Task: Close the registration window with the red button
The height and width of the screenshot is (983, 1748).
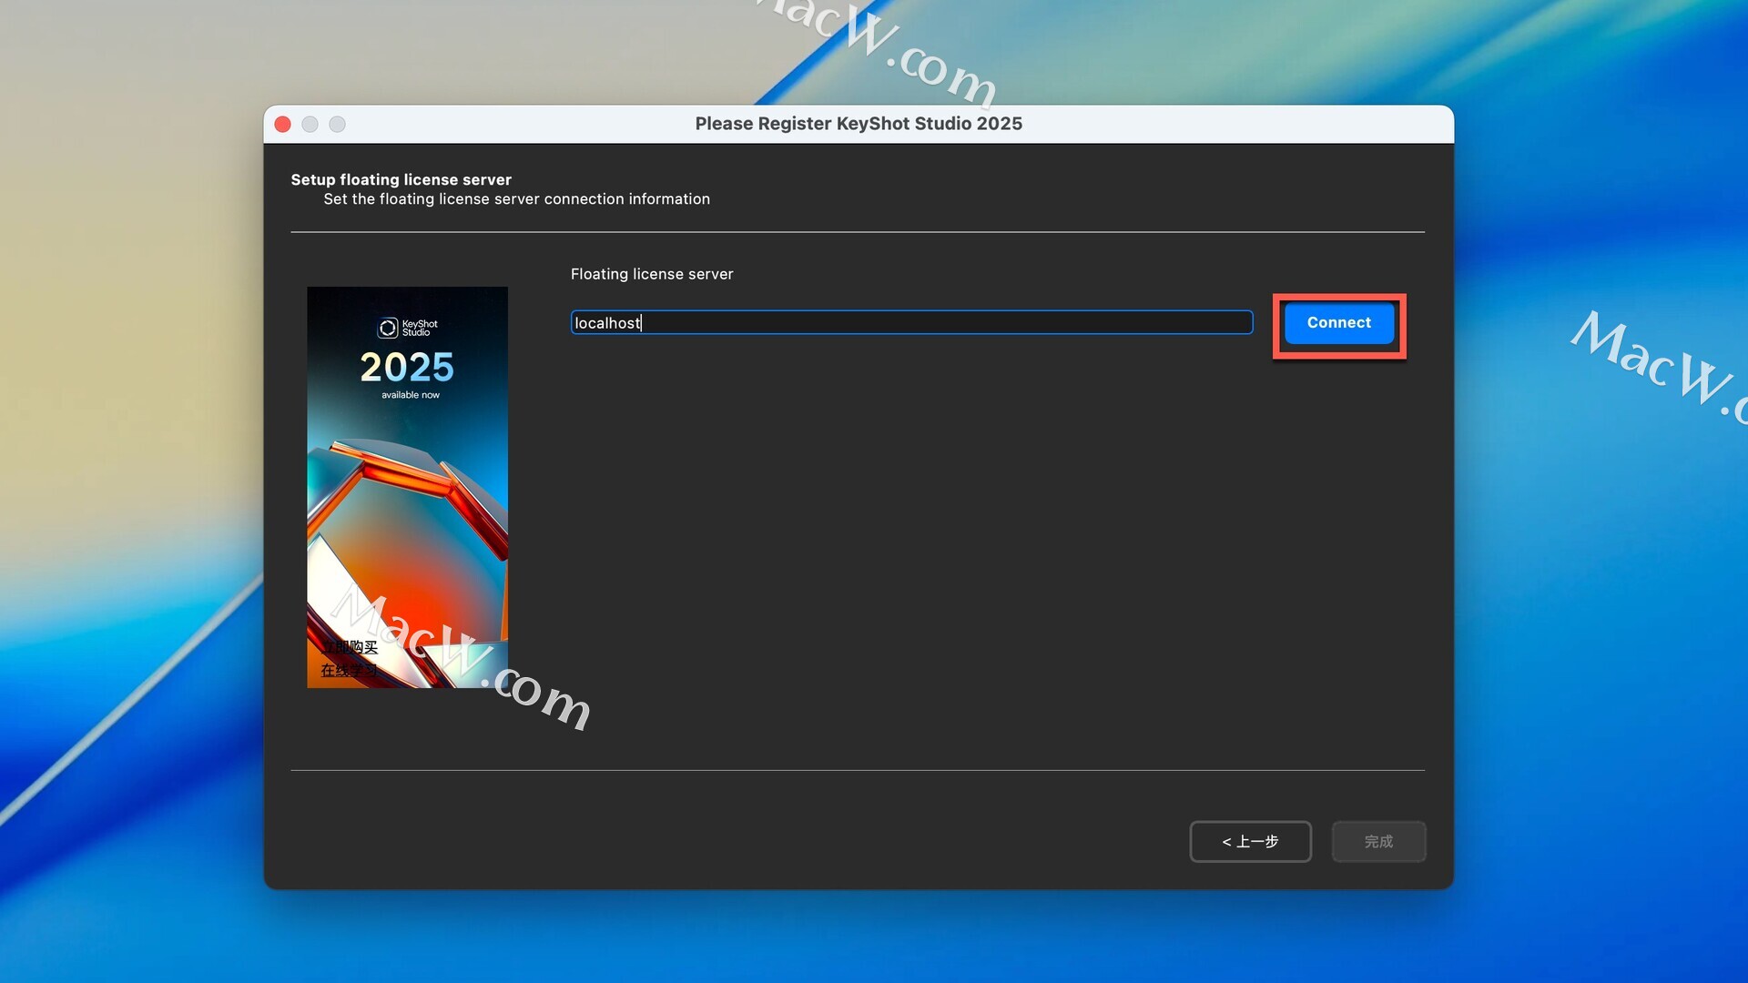Action: point(283,125)
